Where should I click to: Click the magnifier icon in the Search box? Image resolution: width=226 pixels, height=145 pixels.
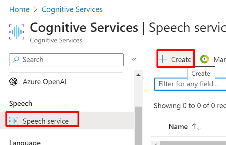click(16, 60)
